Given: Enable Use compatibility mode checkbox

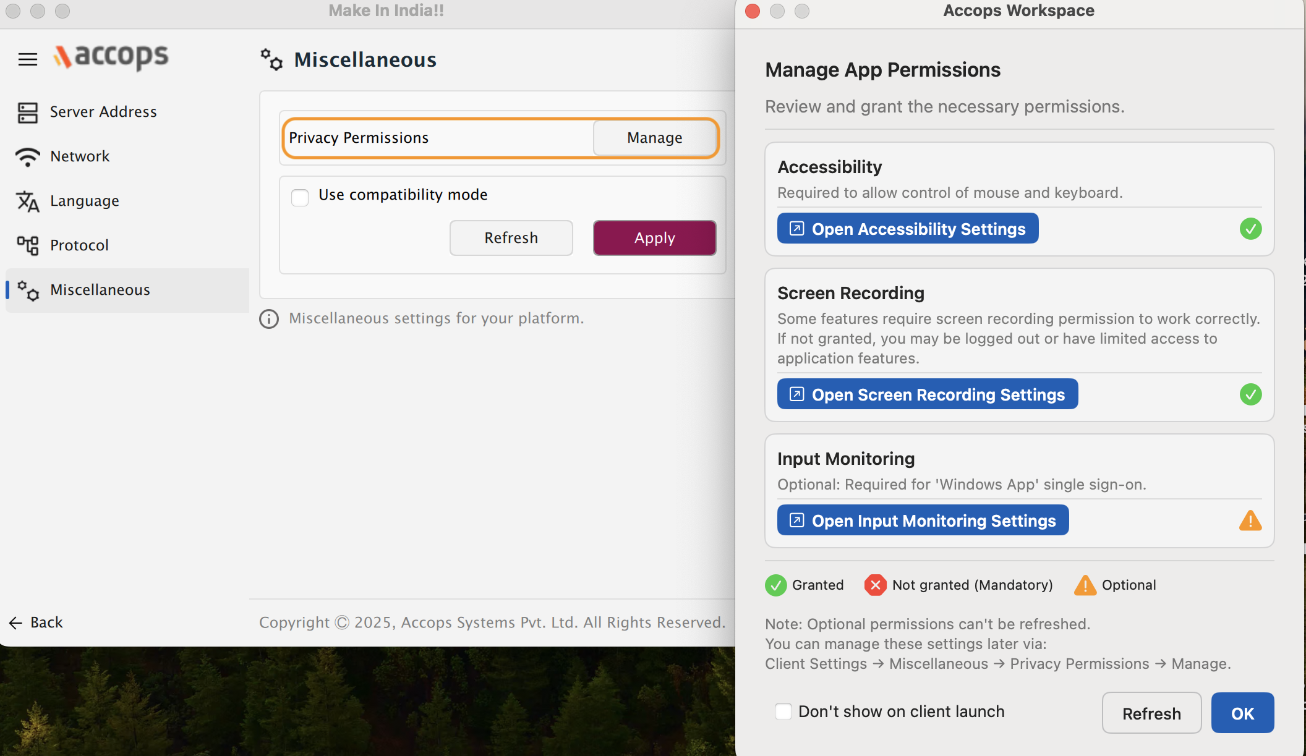Looking at the screenshot, I should tap(300, 197).
